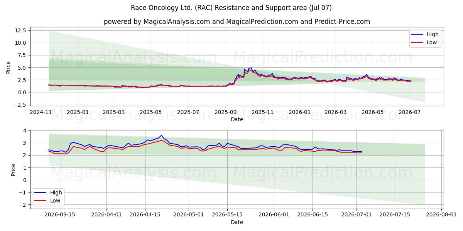The width and height of the screenshot is (463, 231).
Task: Click the '2025-01' x-axis label on top chart
Action: click(78, 112)
